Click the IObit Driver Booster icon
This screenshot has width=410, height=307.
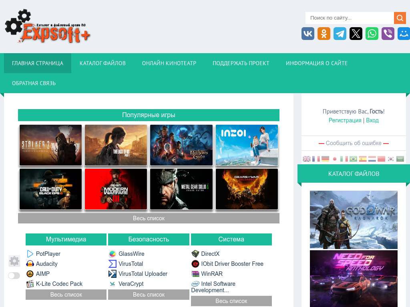195,264
